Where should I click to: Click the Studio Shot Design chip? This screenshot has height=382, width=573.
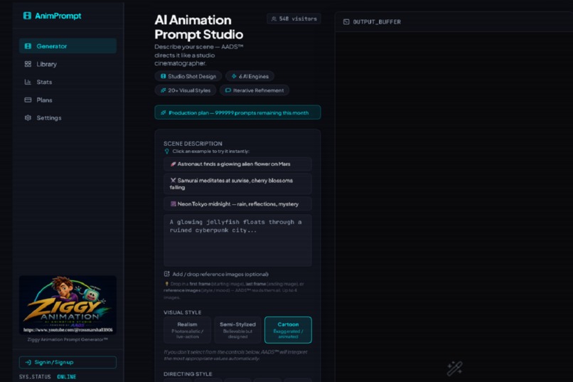click(x=188, y=76)
